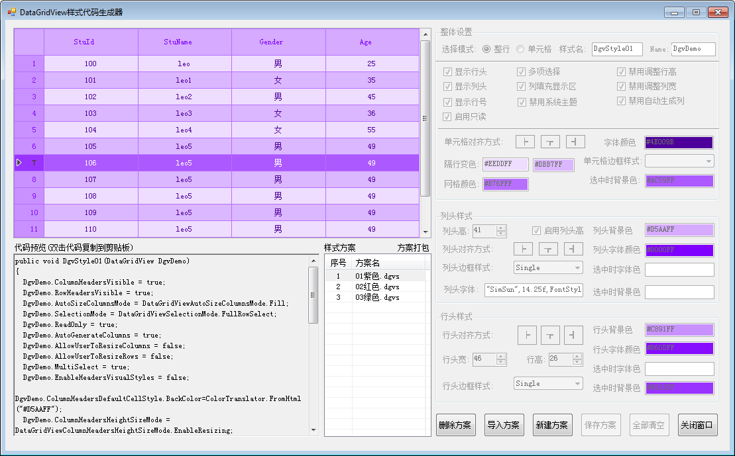This screenshot has width=735, height=456.
Task: Click center-align icon for cell alignment
Action: click(550, 142)
